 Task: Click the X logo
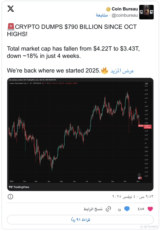coord(11,9)
